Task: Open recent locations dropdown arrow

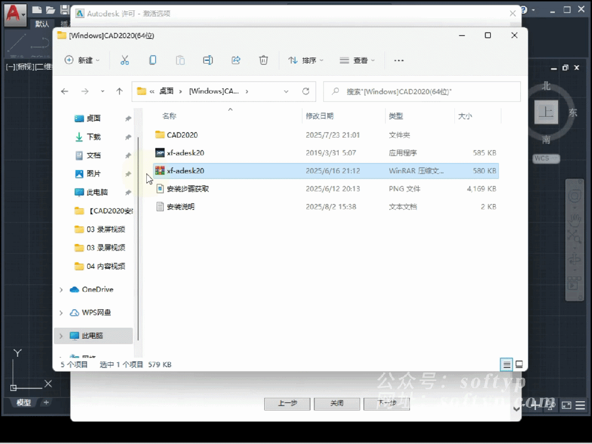Action: pos(103,92)
